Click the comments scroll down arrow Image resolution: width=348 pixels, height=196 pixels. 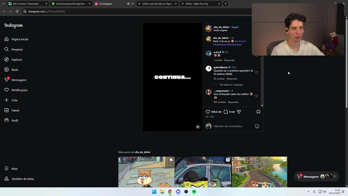(262, 106)
